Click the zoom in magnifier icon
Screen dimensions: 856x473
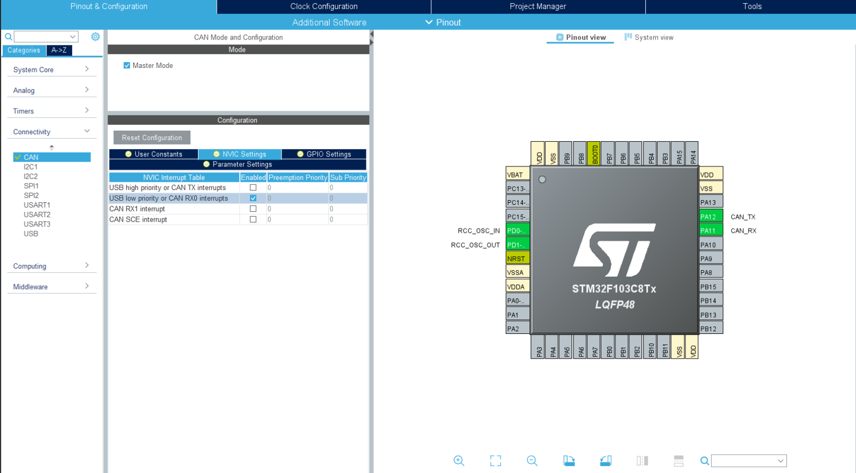[x=459, y=461]
